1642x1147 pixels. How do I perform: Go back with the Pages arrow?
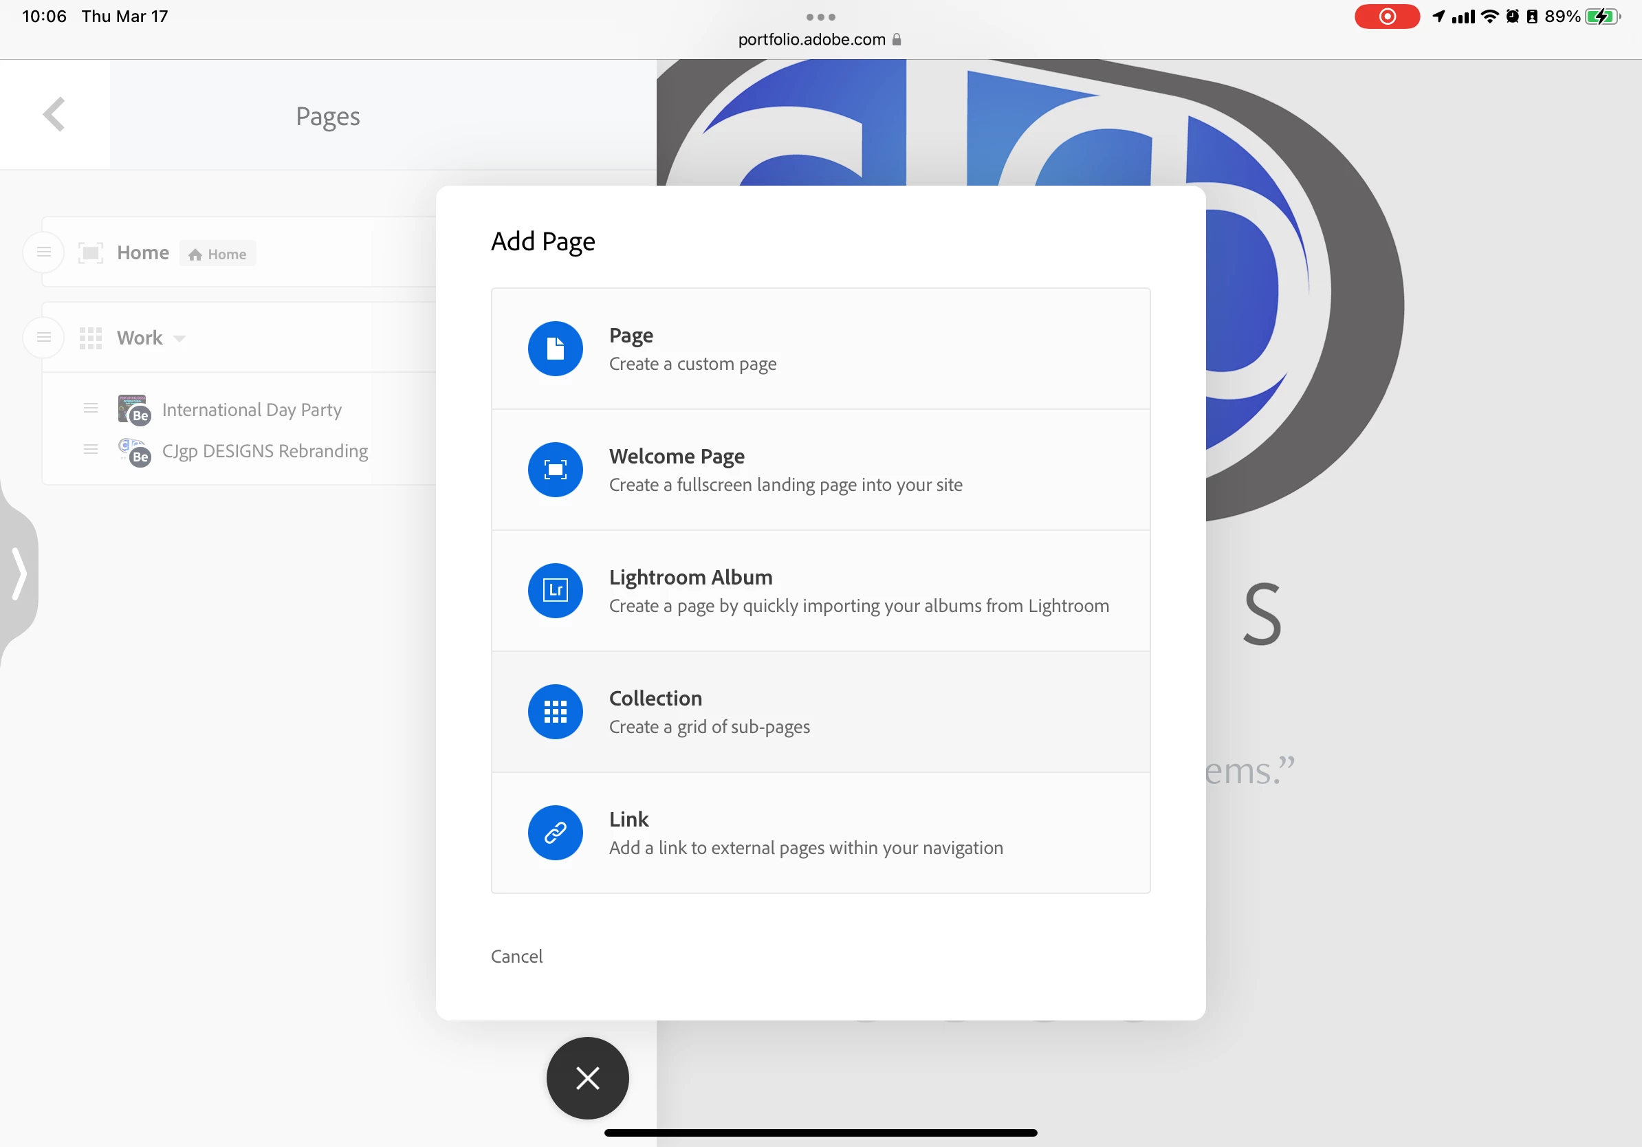54,114
